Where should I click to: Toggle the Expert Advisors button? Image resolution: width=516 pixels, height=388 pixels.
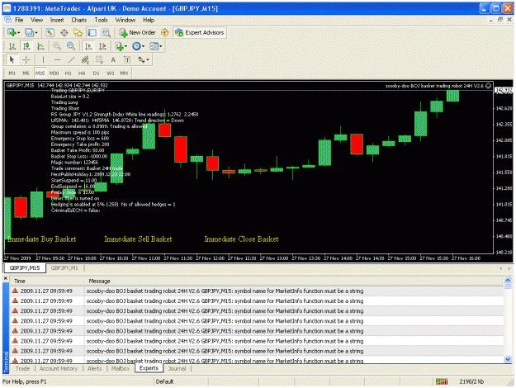200,32
